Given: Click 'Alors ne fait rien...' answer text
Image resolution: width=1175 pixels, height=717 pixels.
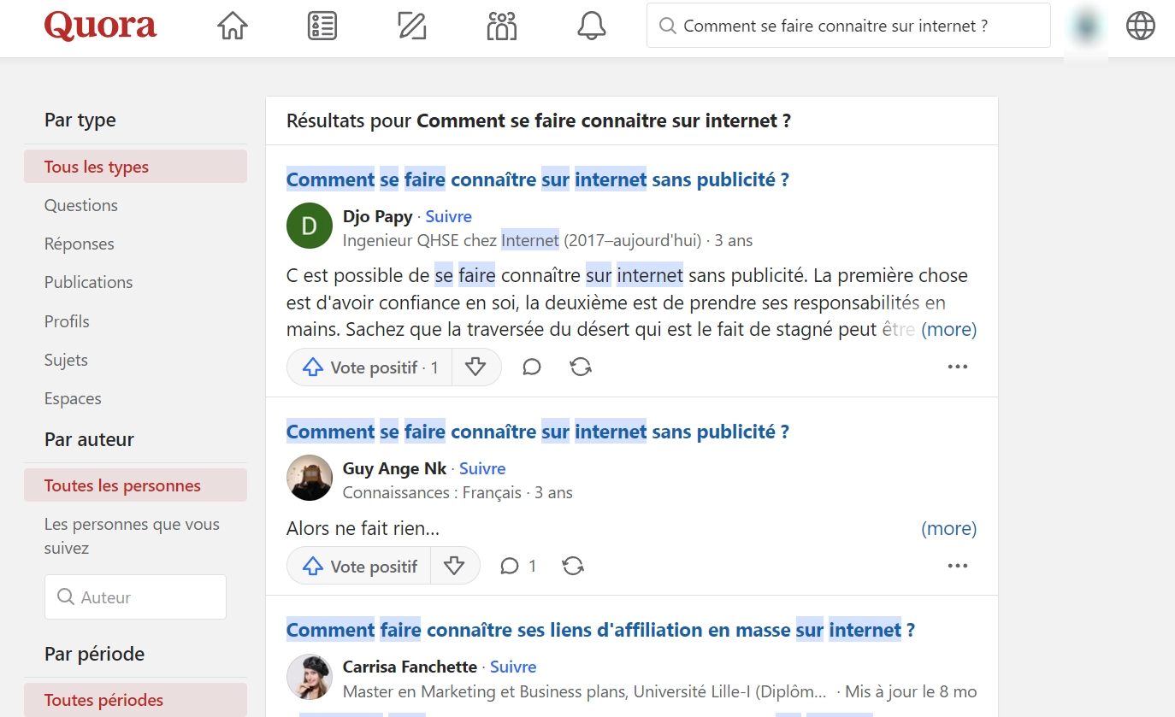Looking at the screenshot, I should [x=363, y=528].
